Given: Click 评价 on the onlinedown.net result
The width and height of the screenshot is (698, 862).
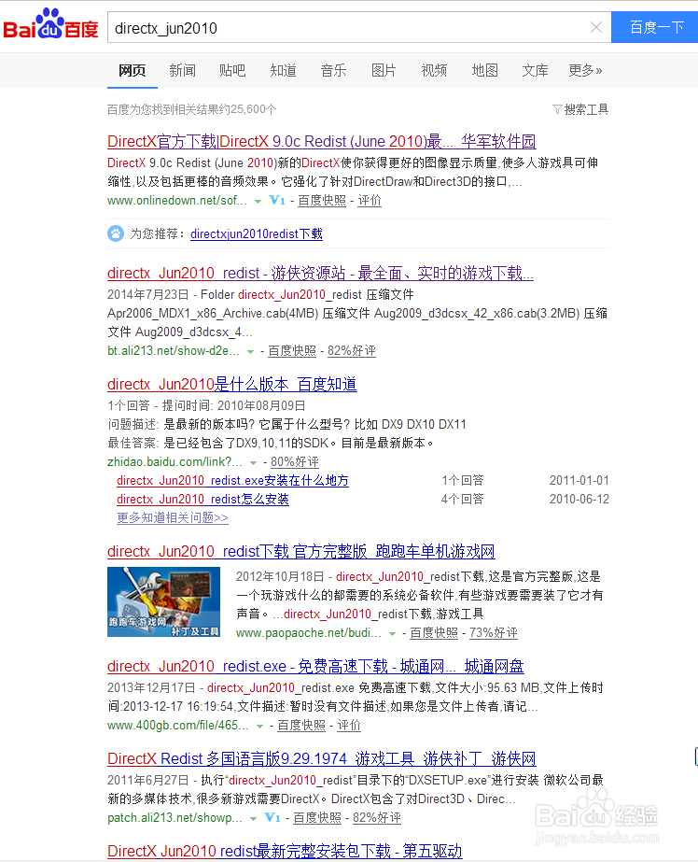Looking at the screenshot, I should click(370, 201).
